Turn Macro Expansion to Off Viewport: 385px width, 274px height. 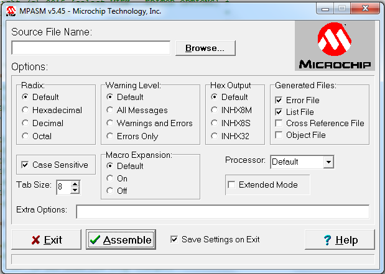110,191
